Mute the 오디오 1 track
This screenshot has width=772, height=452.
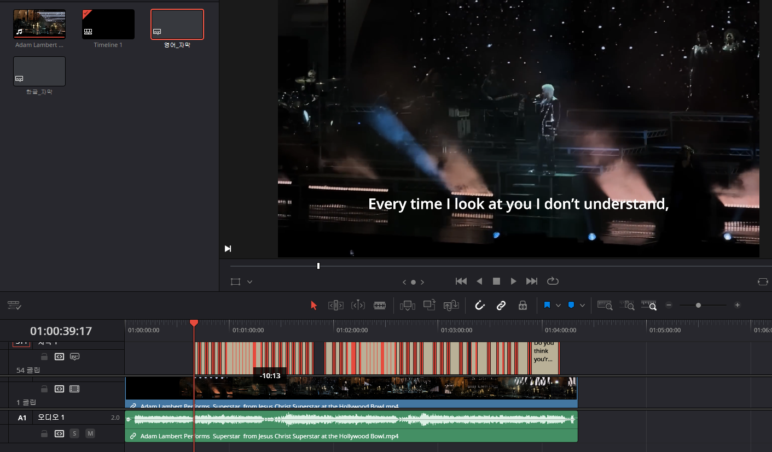(90, 433)
